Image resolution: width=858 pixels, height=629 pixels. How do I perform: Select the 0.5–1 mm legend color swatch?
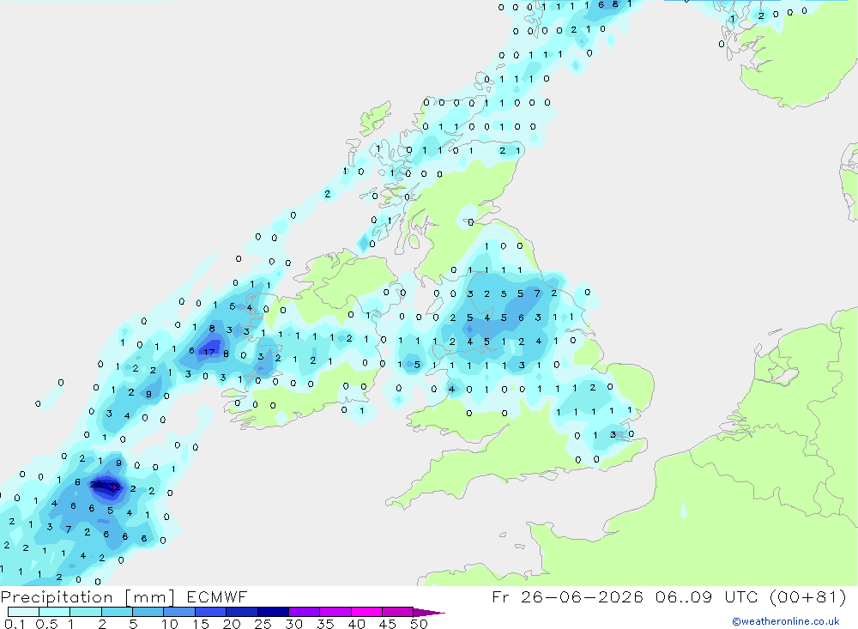55,612
